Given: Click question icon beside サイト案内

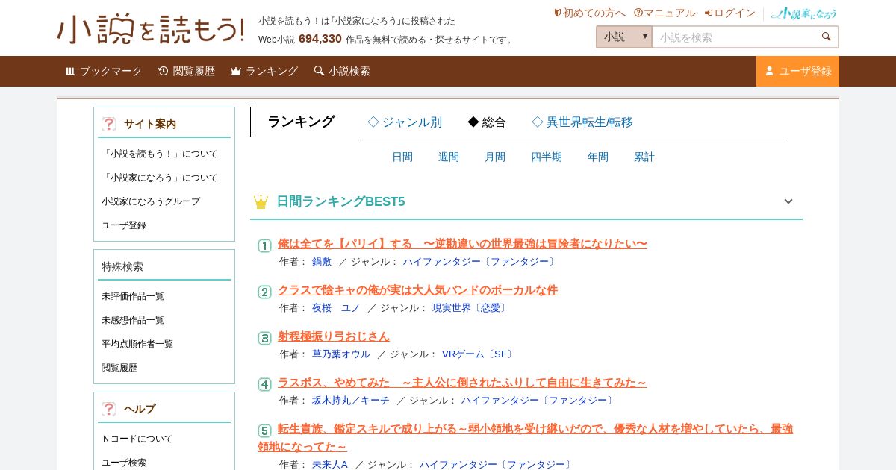Looking at the screenshot, I should click(109, 124).
